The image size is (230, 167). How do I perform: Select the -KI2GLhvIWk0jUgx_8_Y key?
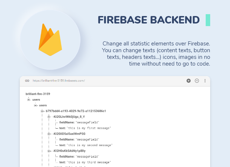pos(69,117)
